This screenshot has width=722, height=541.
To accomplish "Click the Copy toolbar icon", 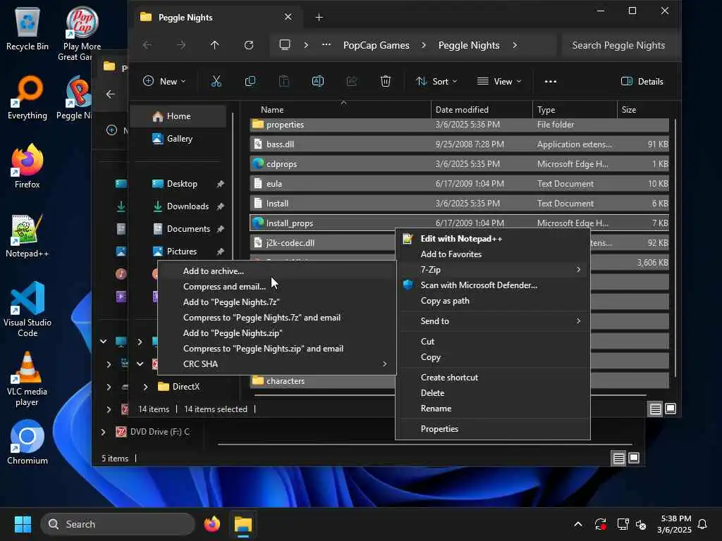I will coord(250,82).
